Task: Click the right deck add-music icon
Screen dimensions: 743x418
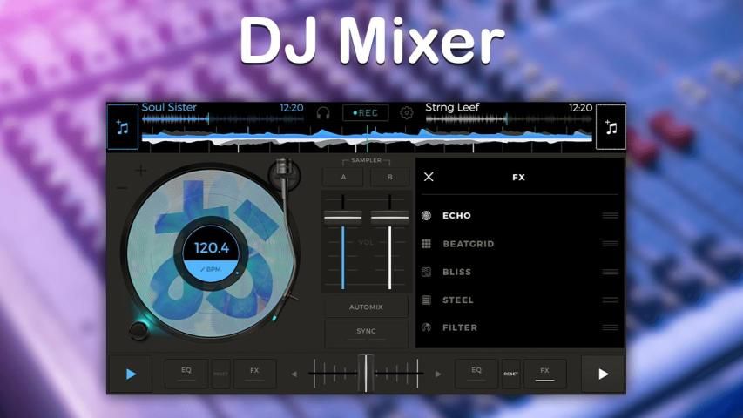Action: click(611, 127)
